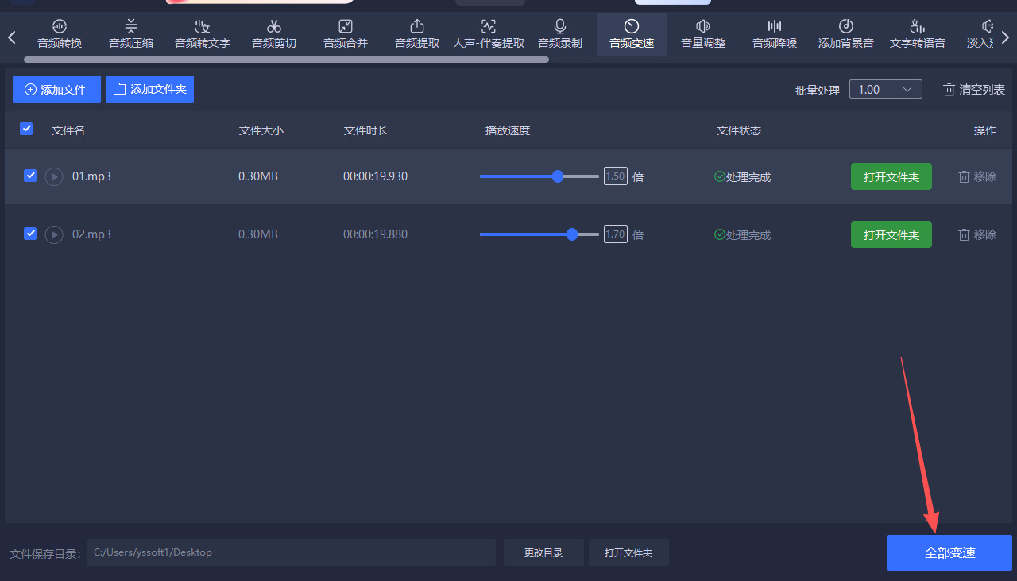Select the 01.mp3 file name

[x=91, y=176]
